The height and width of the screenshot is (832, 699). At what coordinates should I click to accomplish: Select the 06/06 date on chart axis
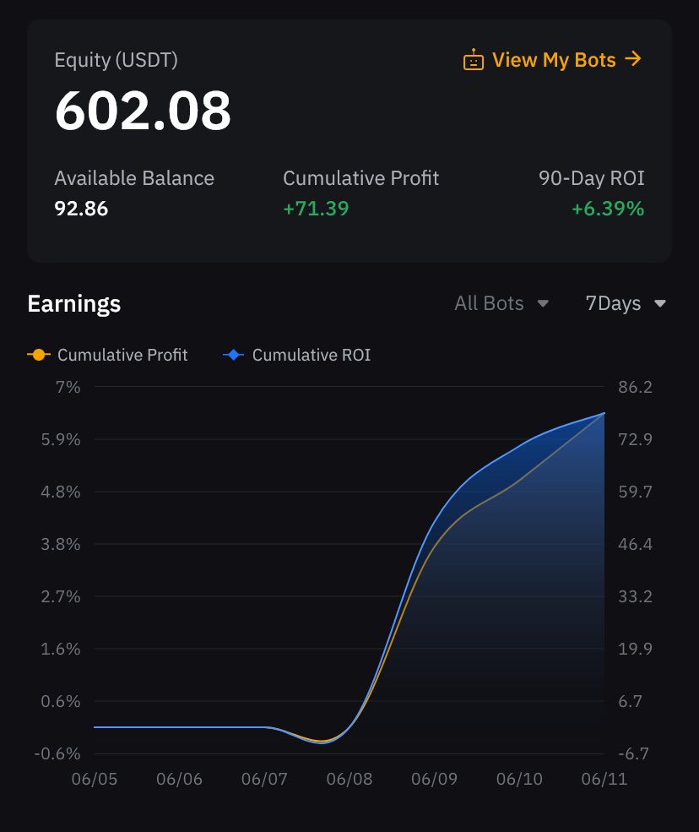coord(179,779)
